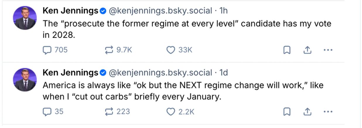Image resolution: width=362 pixels, height=128 pixels.
Task: Open more options on carbs post
Action: (x=328, y=112)
